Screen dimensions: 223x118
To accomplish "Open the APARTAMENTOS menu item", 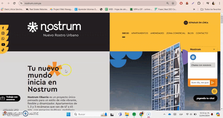I will [140, 33].
